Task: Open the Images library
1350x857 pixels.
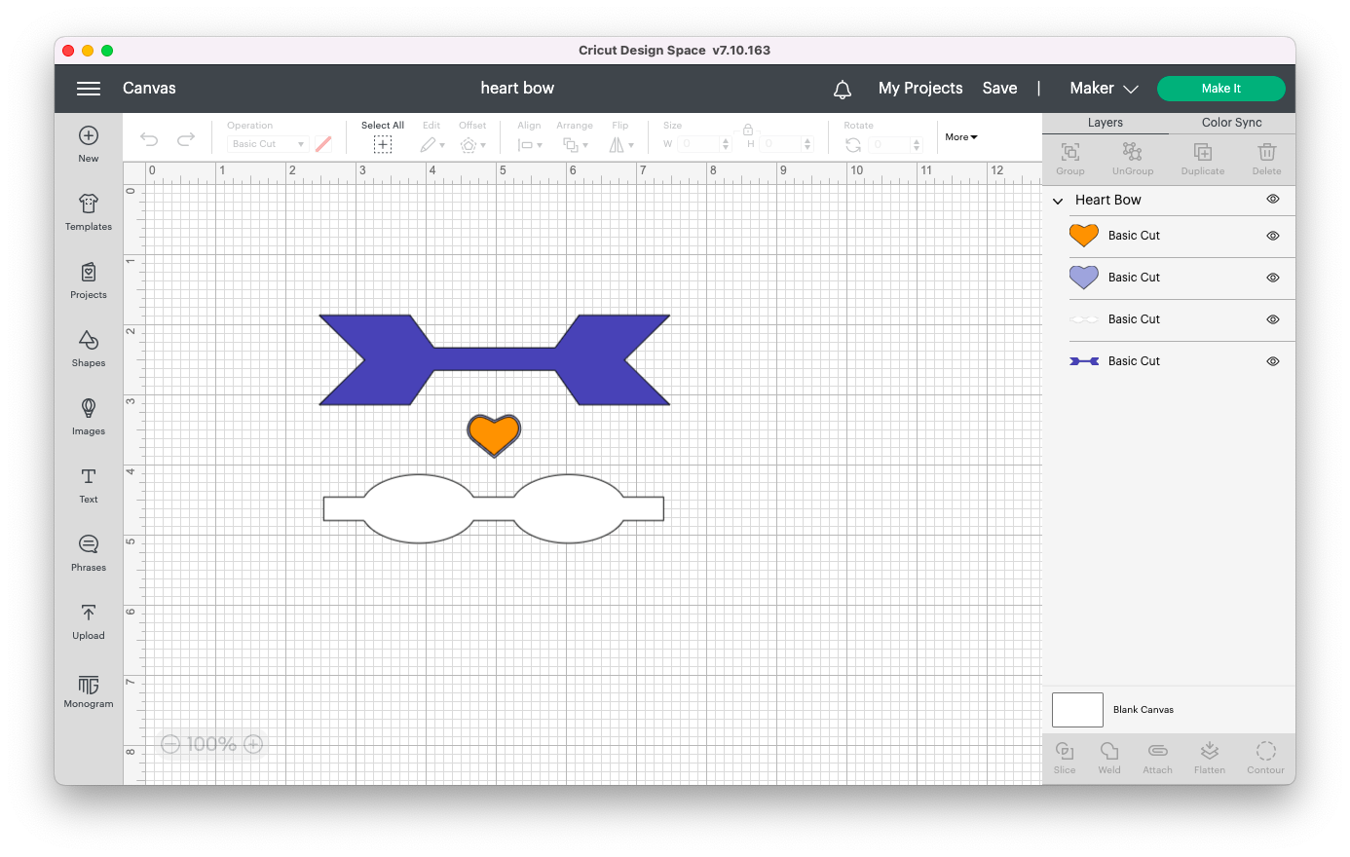Action: (89, 415)
